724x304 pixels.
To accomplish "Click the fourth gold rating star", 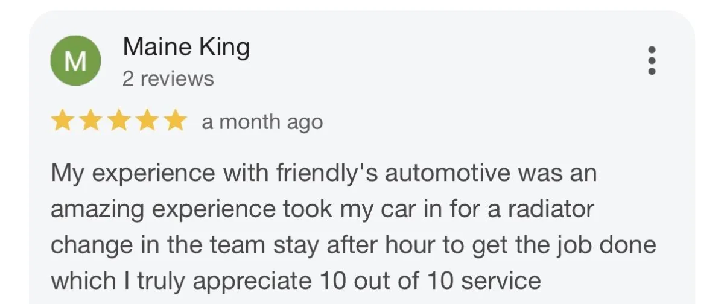I will [147, 121].
